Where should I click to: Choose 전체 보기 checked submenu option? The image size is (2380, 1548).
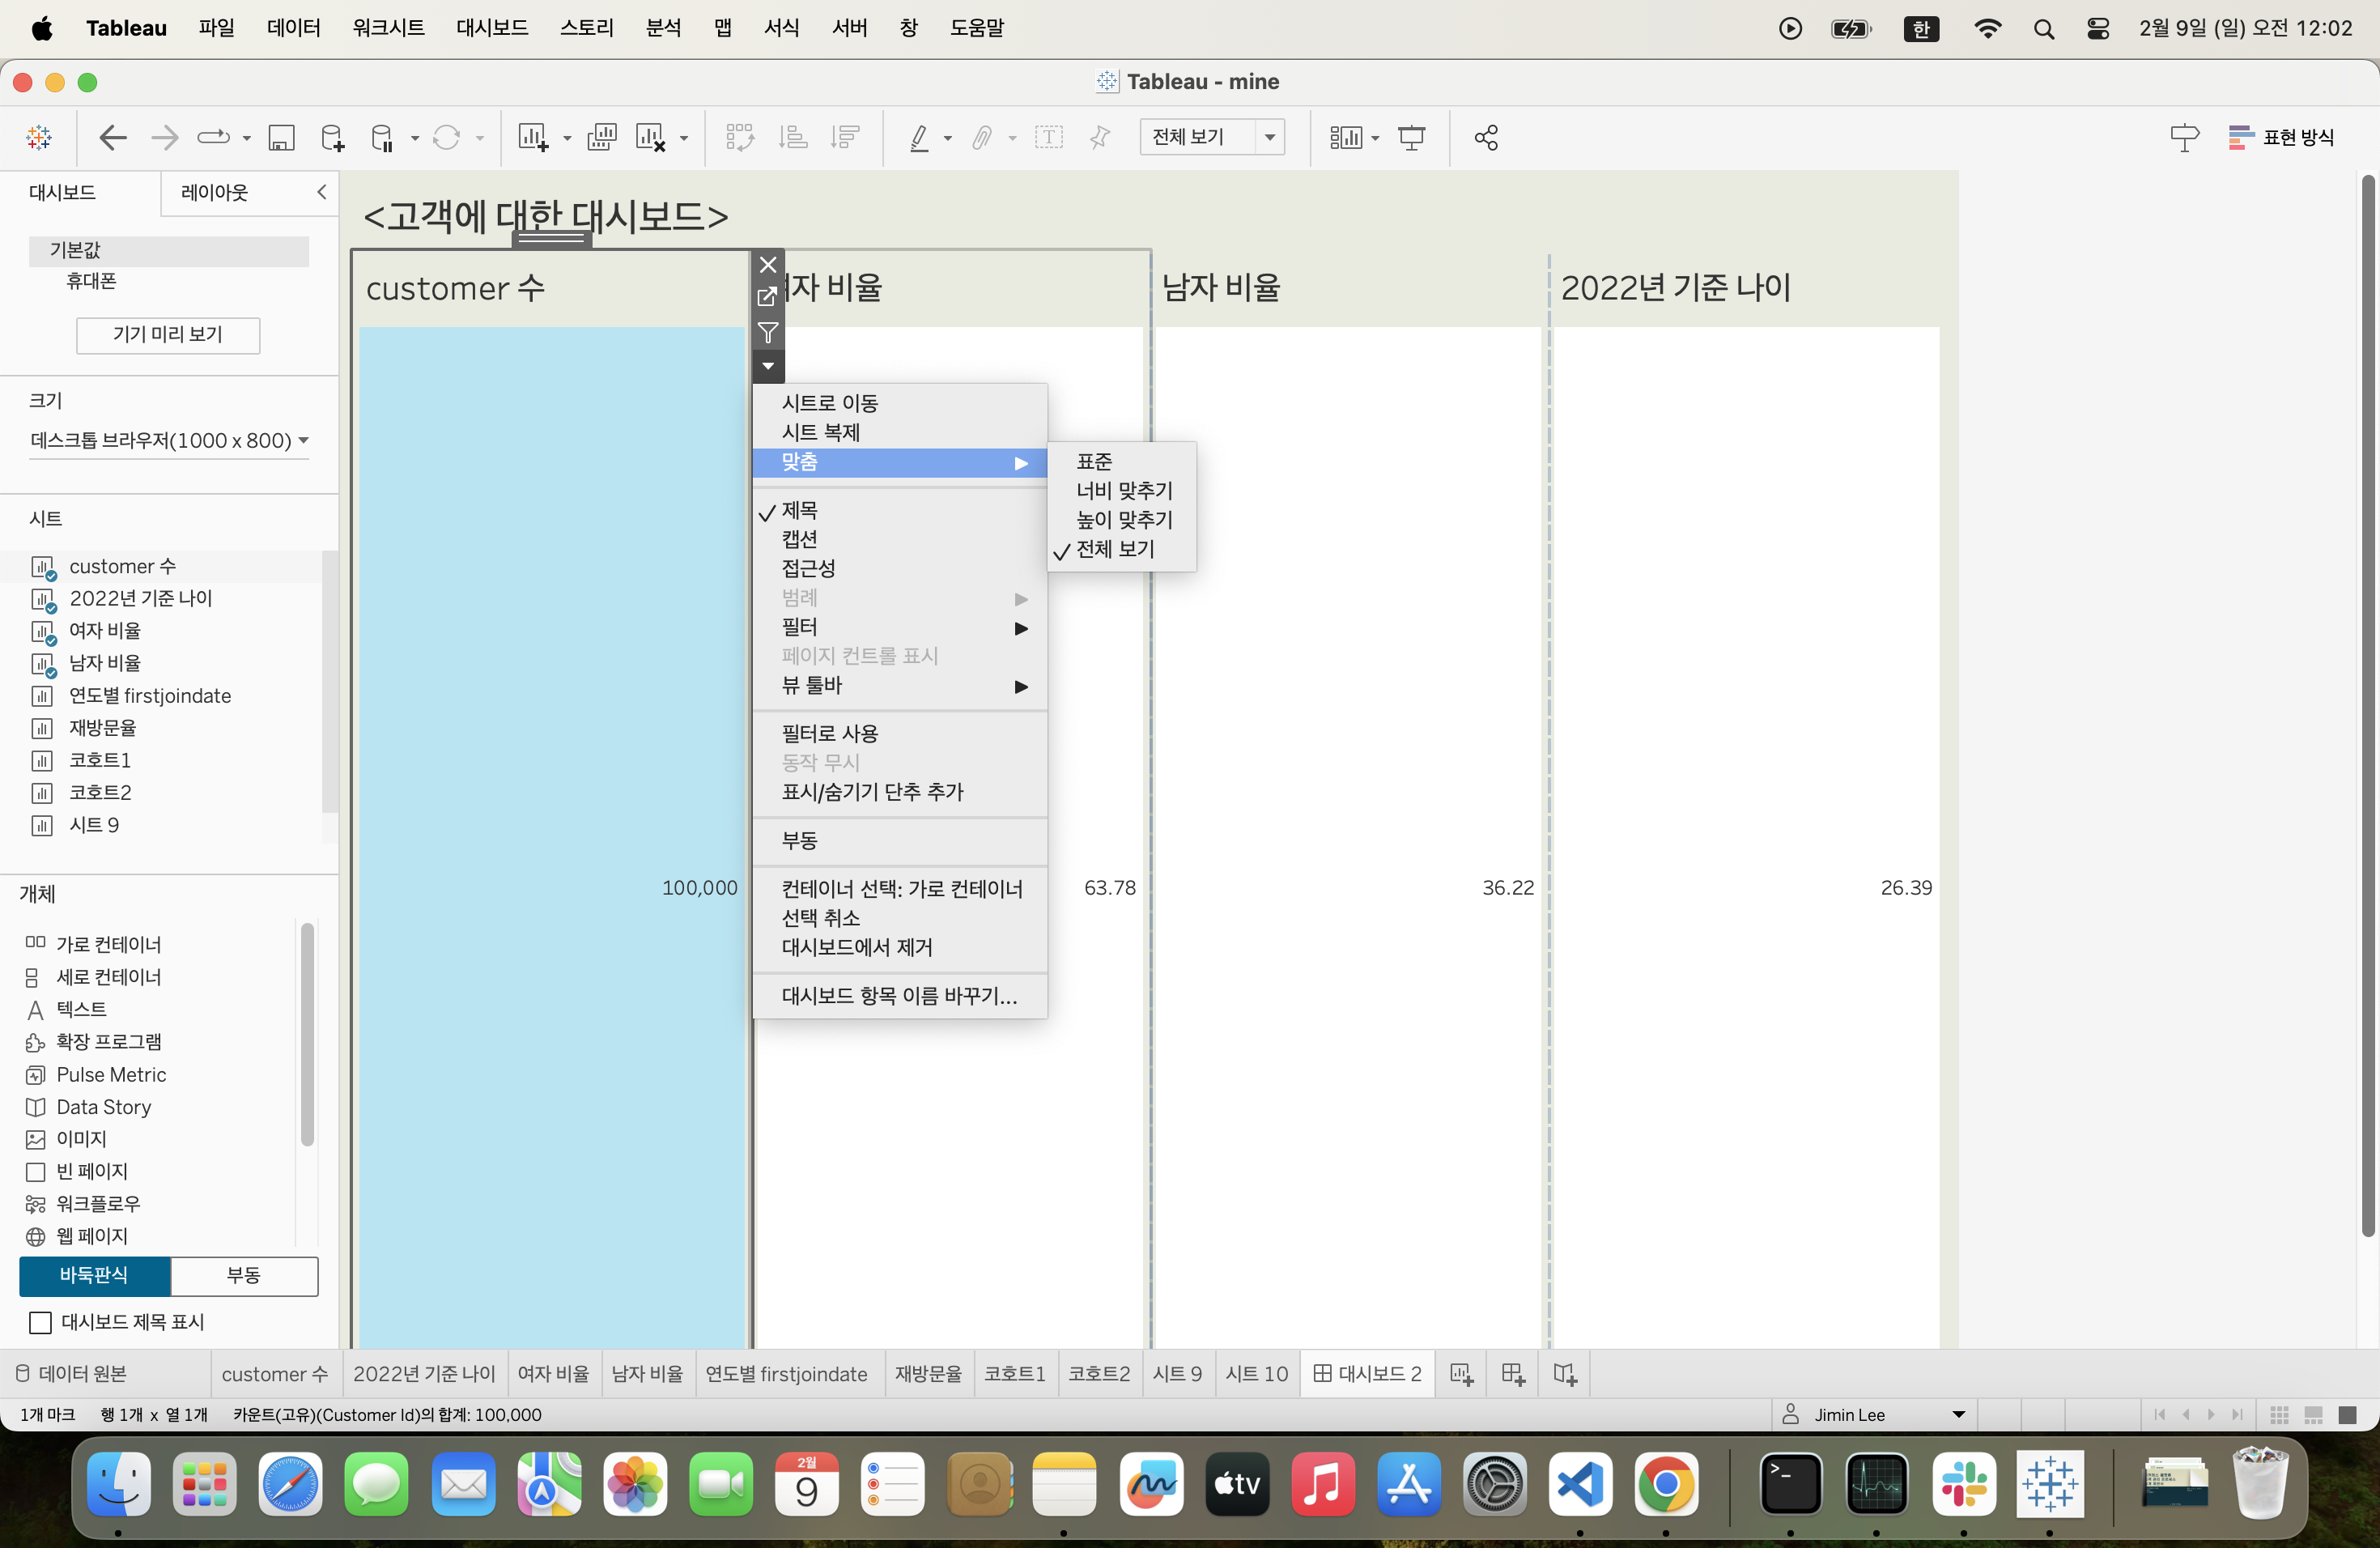(1122, 549)
